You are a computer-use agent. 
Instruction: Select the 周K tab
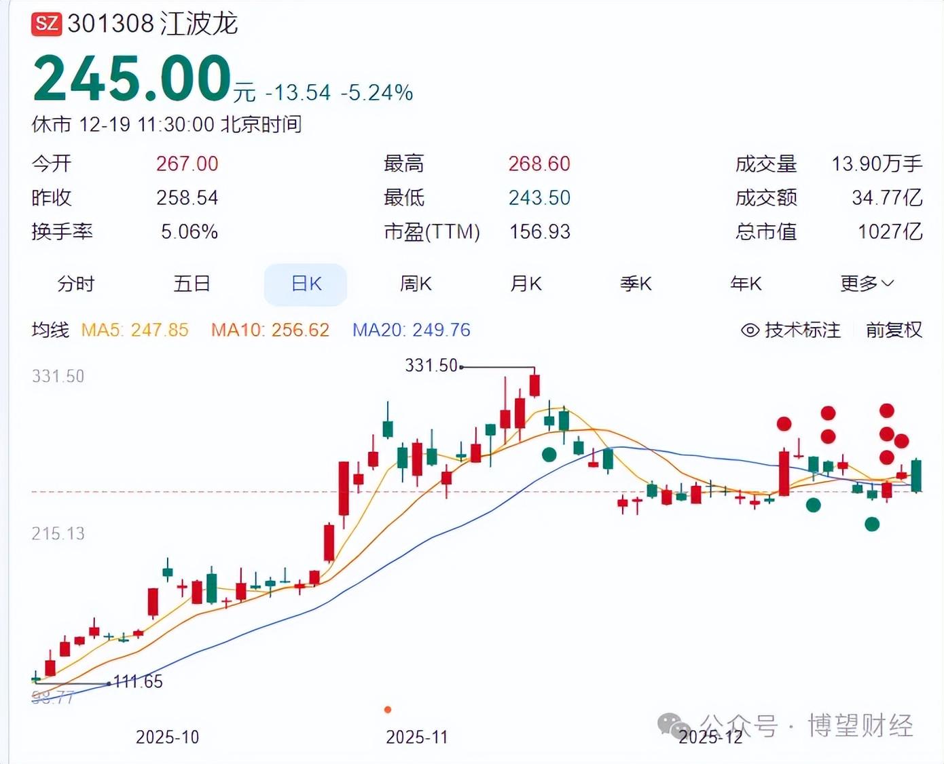(416, 284)
